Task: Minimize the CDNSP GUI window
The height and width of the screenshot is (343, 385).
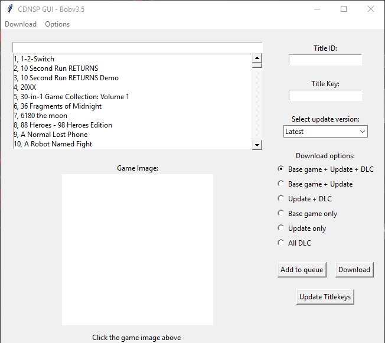Action: coord(317,9)
